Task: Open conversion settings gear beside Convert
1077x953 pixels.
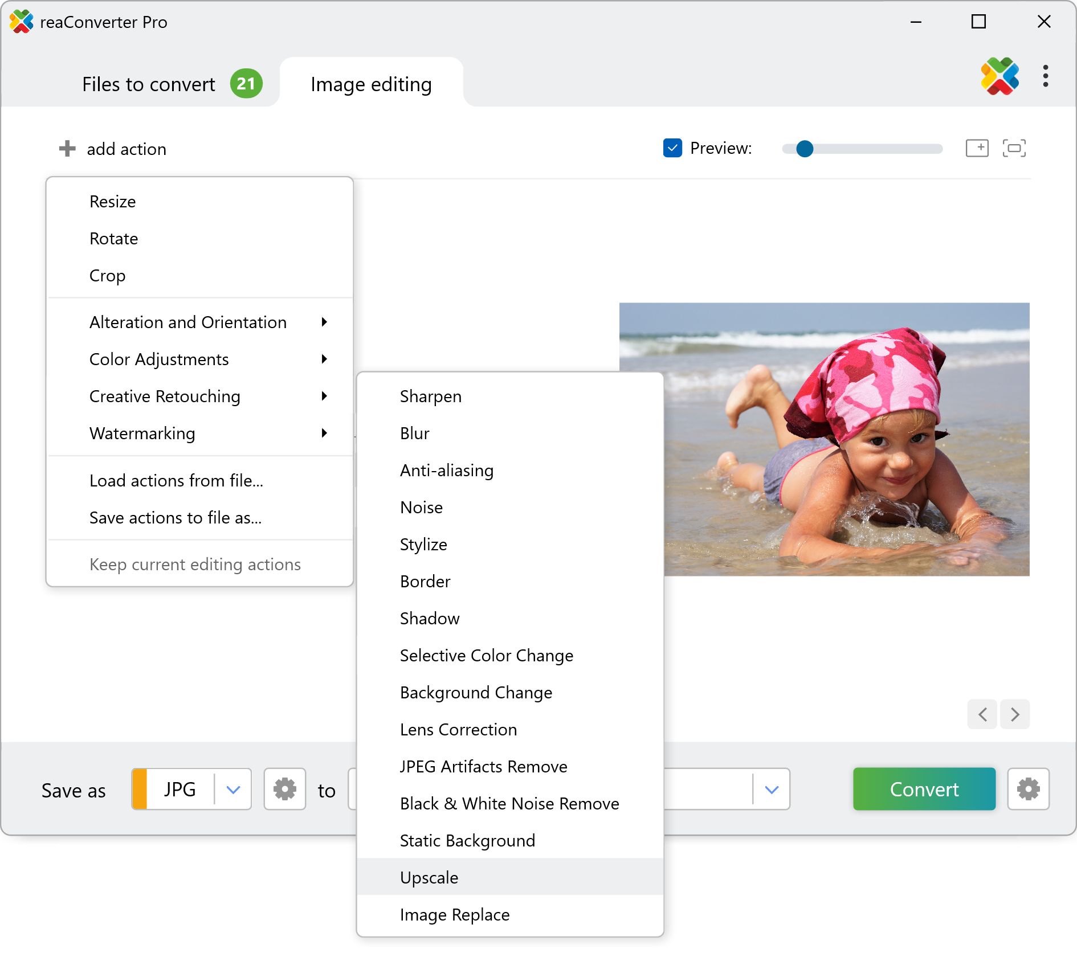Action: [x=1028, y=790]
